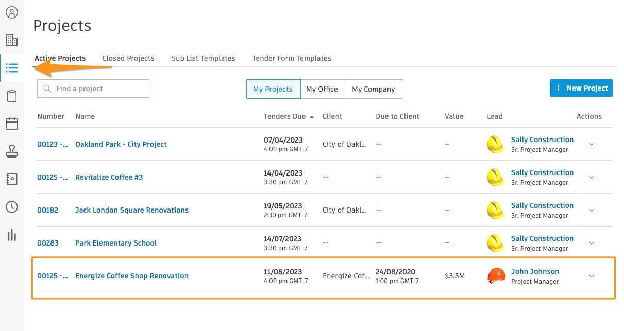
Task: Click the 19/05/2023 tenders due date
Action: tap(283, 206)
